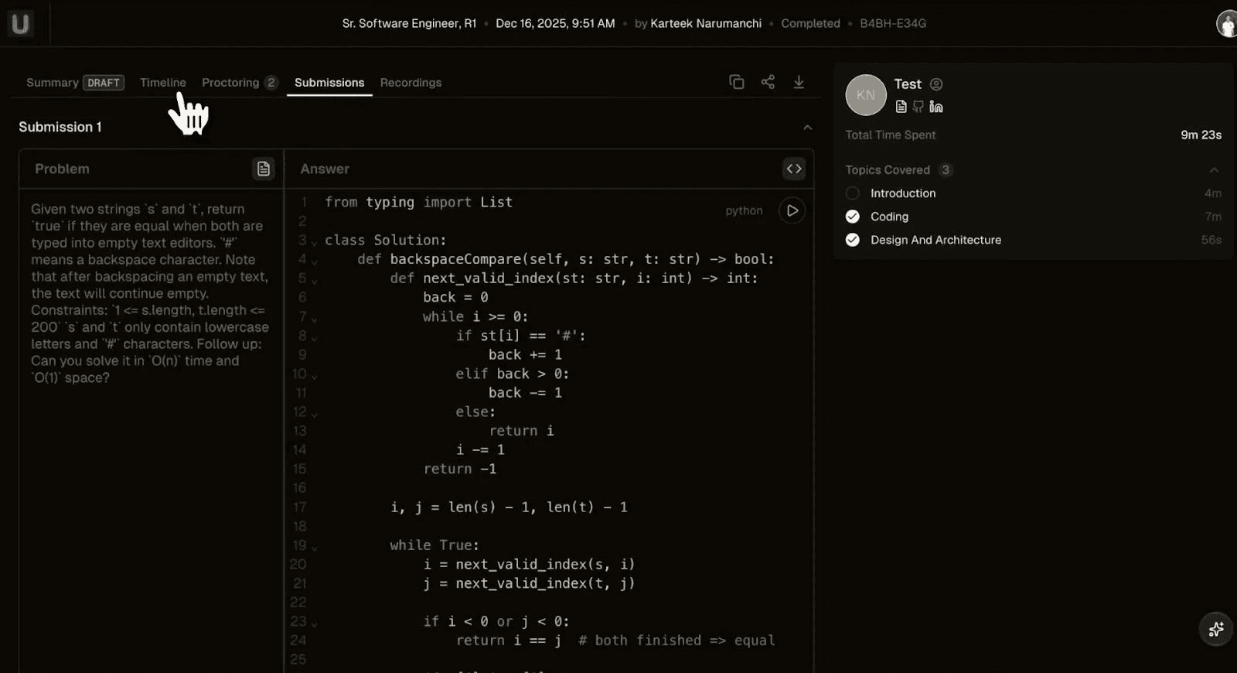Fold code at line 23 if statement
The width and height of the screenshot is (1237, 673).
pos(315,623)
